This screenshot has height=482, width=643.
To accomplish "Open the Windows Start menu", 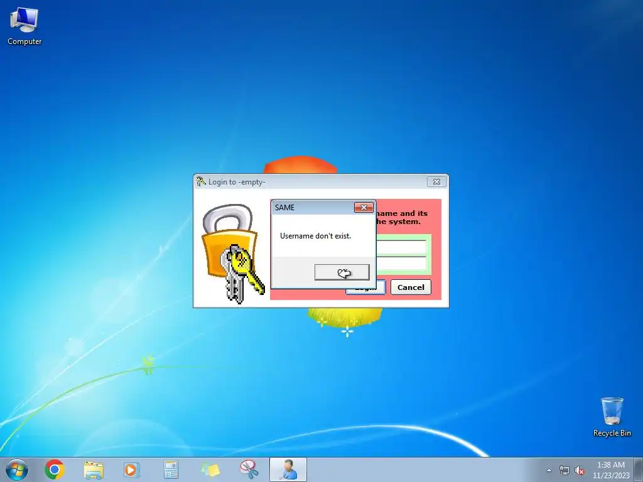I will click(x=17, y=469).
